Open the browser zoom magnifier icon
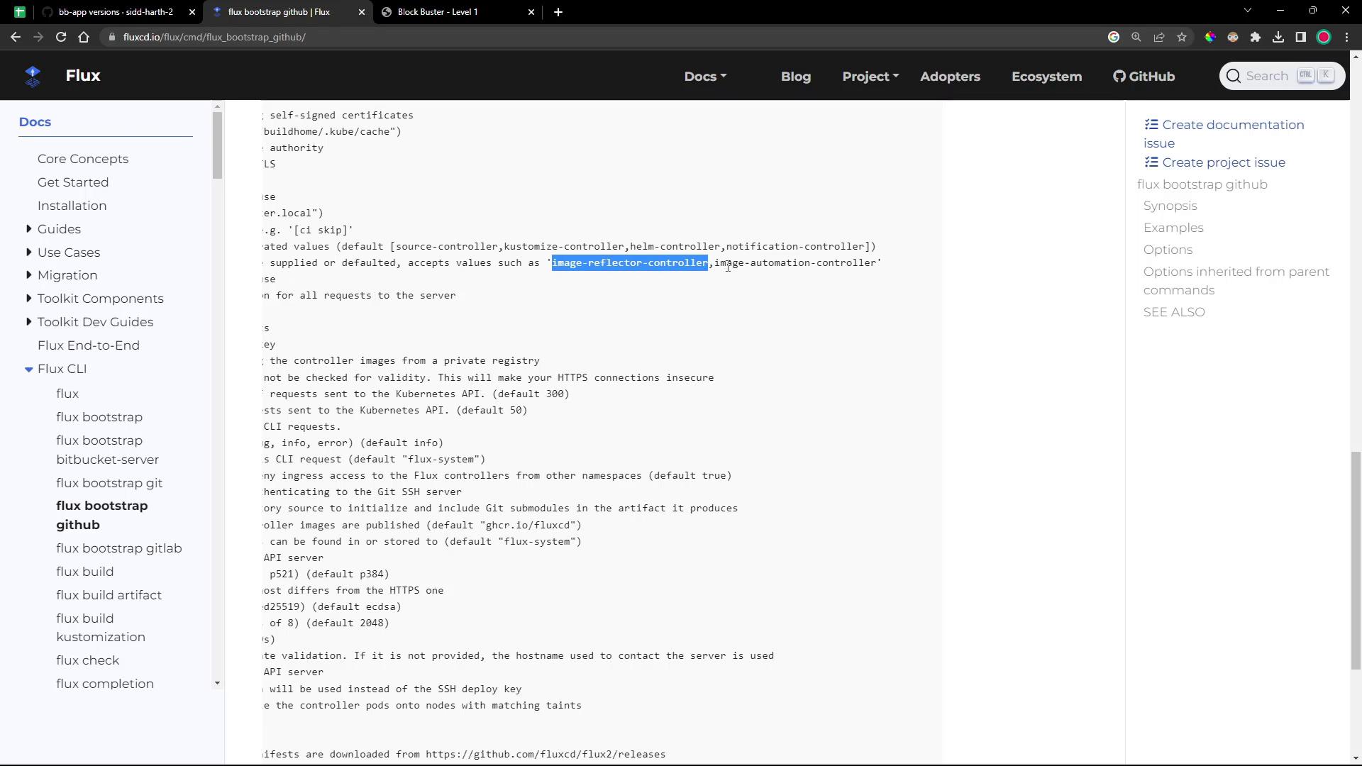The image size is (1362, 766). [1136, 37]
